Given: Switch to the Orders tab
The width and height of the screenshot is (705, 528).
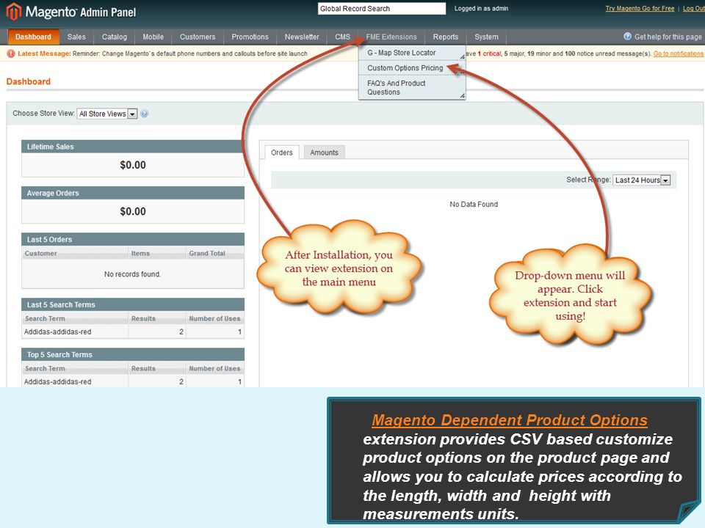Looking at the screenshot, I should [x=282, y=153].
